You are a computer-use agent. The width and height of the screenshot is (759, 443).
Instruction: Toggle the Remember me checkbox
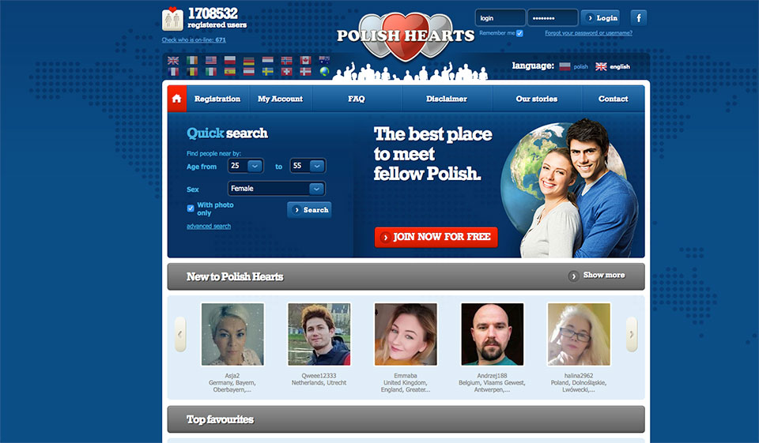(519, 33)
